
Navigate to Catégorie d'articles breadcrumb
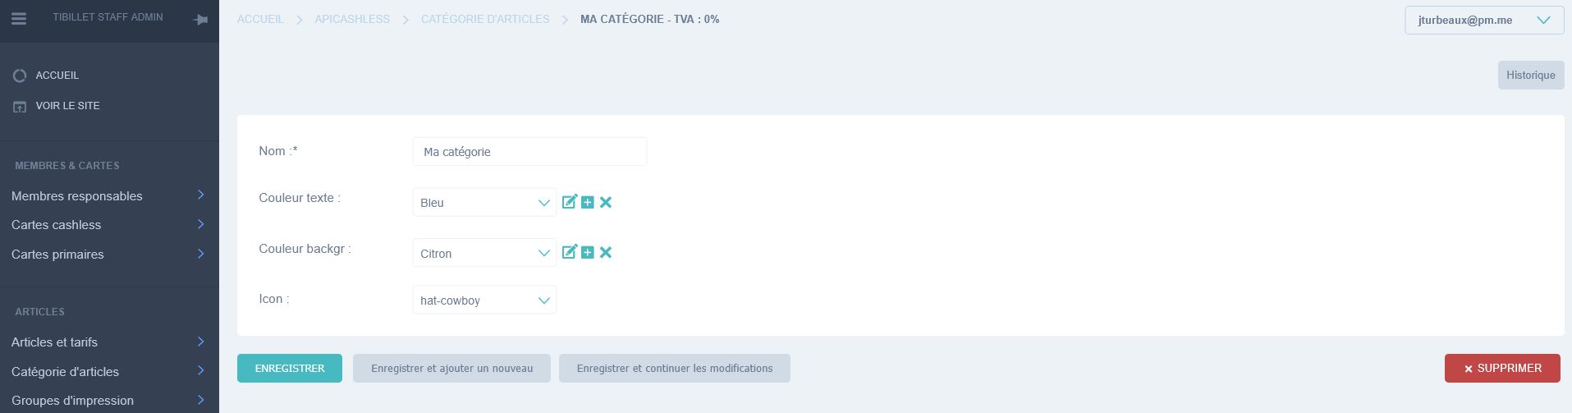point(485,19)
